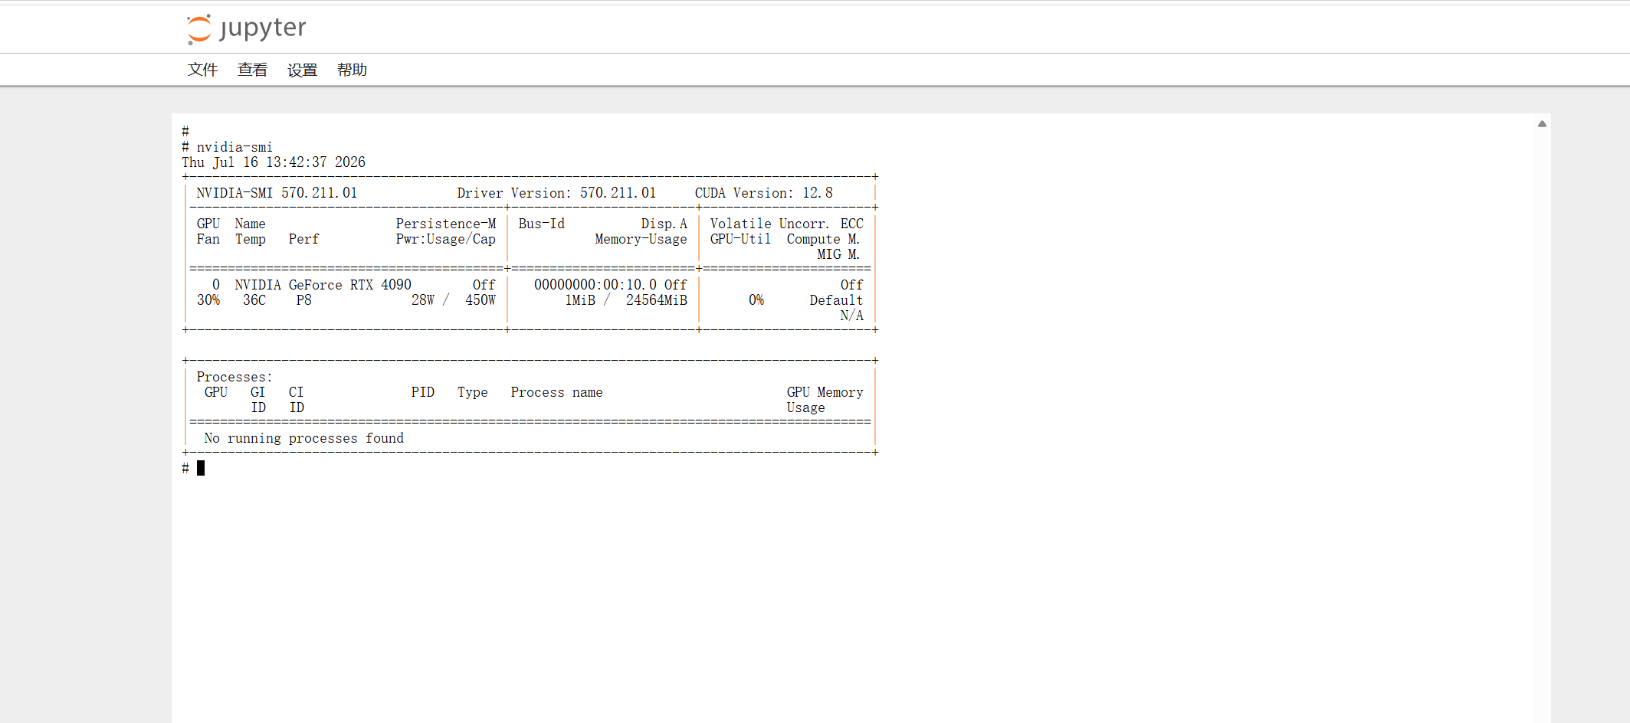Click the Processes: header text
Screen dimensions: 1630x723
point(234,377)
